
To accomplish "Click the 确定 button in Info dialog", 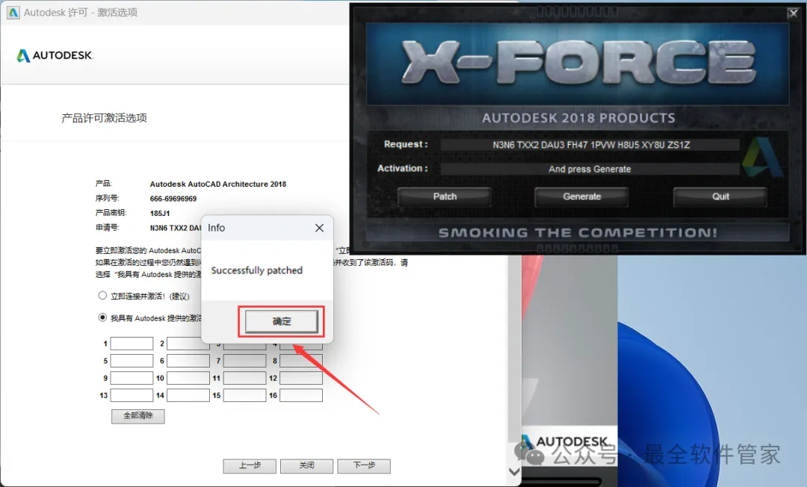I will (281, 321).
